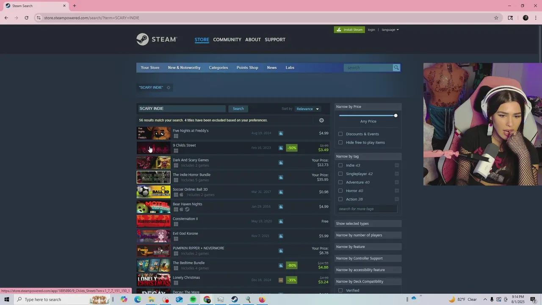Open the Points Shop tab
This screenshot has height=305, width=542.
tap(247, 68)
